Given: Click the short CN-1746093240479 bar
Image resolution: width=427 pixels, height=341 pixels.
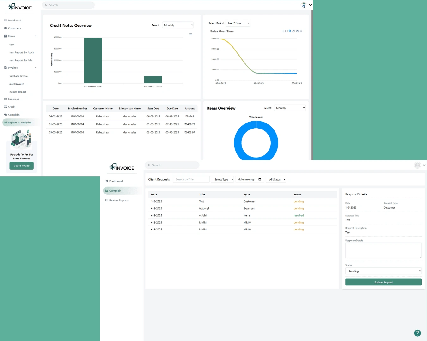Looking at the screenshot, I should point(153,80).
